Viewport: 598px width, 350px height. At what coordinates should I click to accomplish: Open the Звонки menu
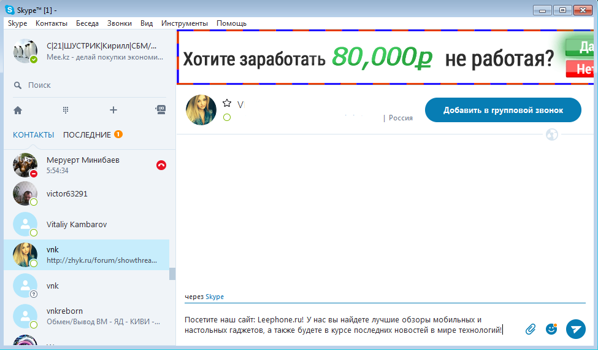pyautogui.click(x=119, y=23)
